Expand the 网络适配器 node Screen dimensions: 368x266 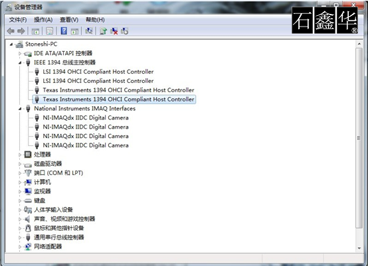point(20,247)
